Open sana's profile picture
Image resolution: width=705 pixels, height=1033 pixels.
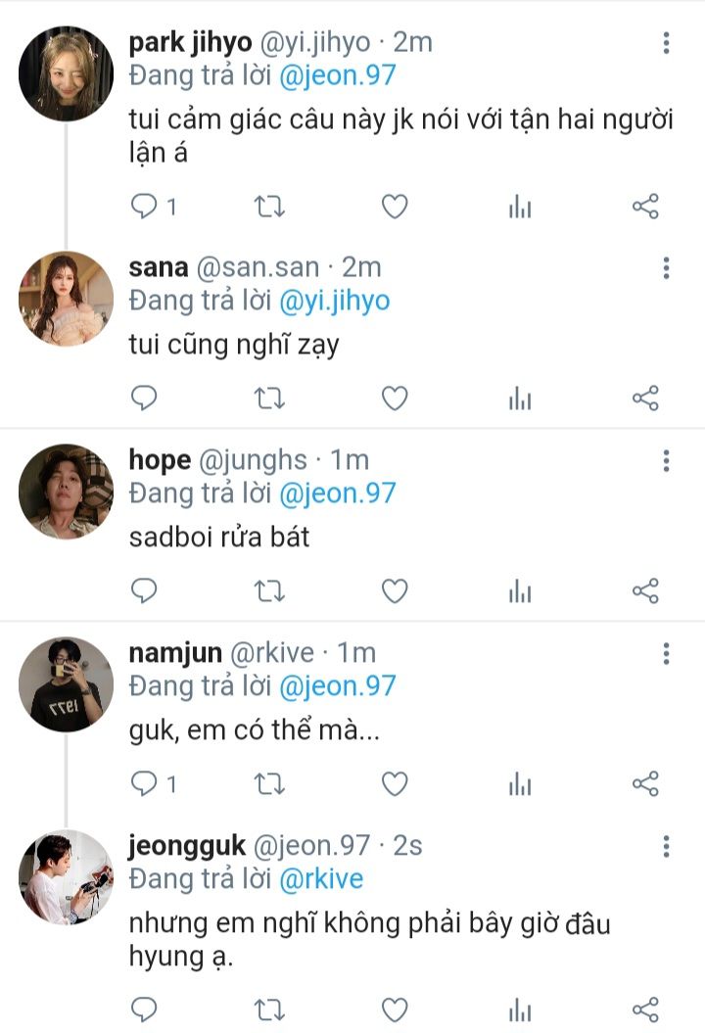pyautogui.click(x=66, y=299)
